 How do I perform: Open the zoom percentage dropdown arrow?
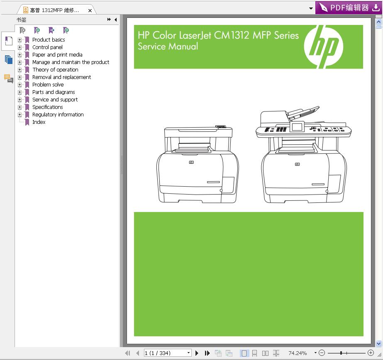tap(315, 353)
